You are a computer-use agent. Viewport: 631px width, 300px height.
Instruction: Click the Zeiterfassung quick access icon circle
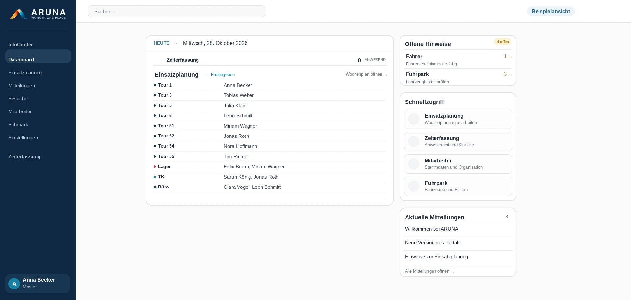[414, 141]
